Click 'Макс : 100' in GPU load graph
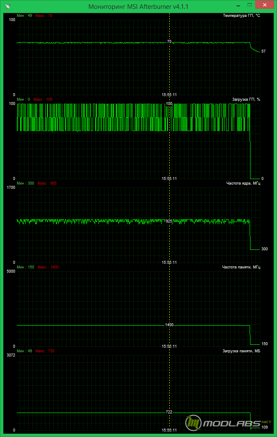 43,99
